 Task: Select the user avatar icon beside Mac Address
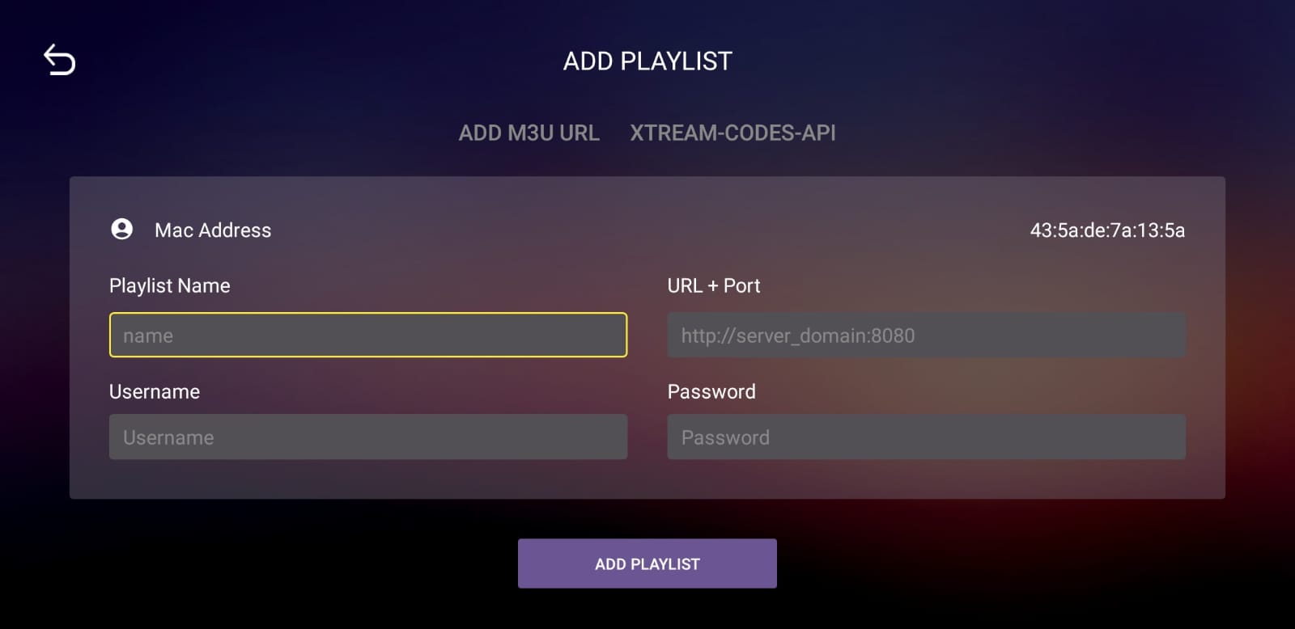click(122, 230)
